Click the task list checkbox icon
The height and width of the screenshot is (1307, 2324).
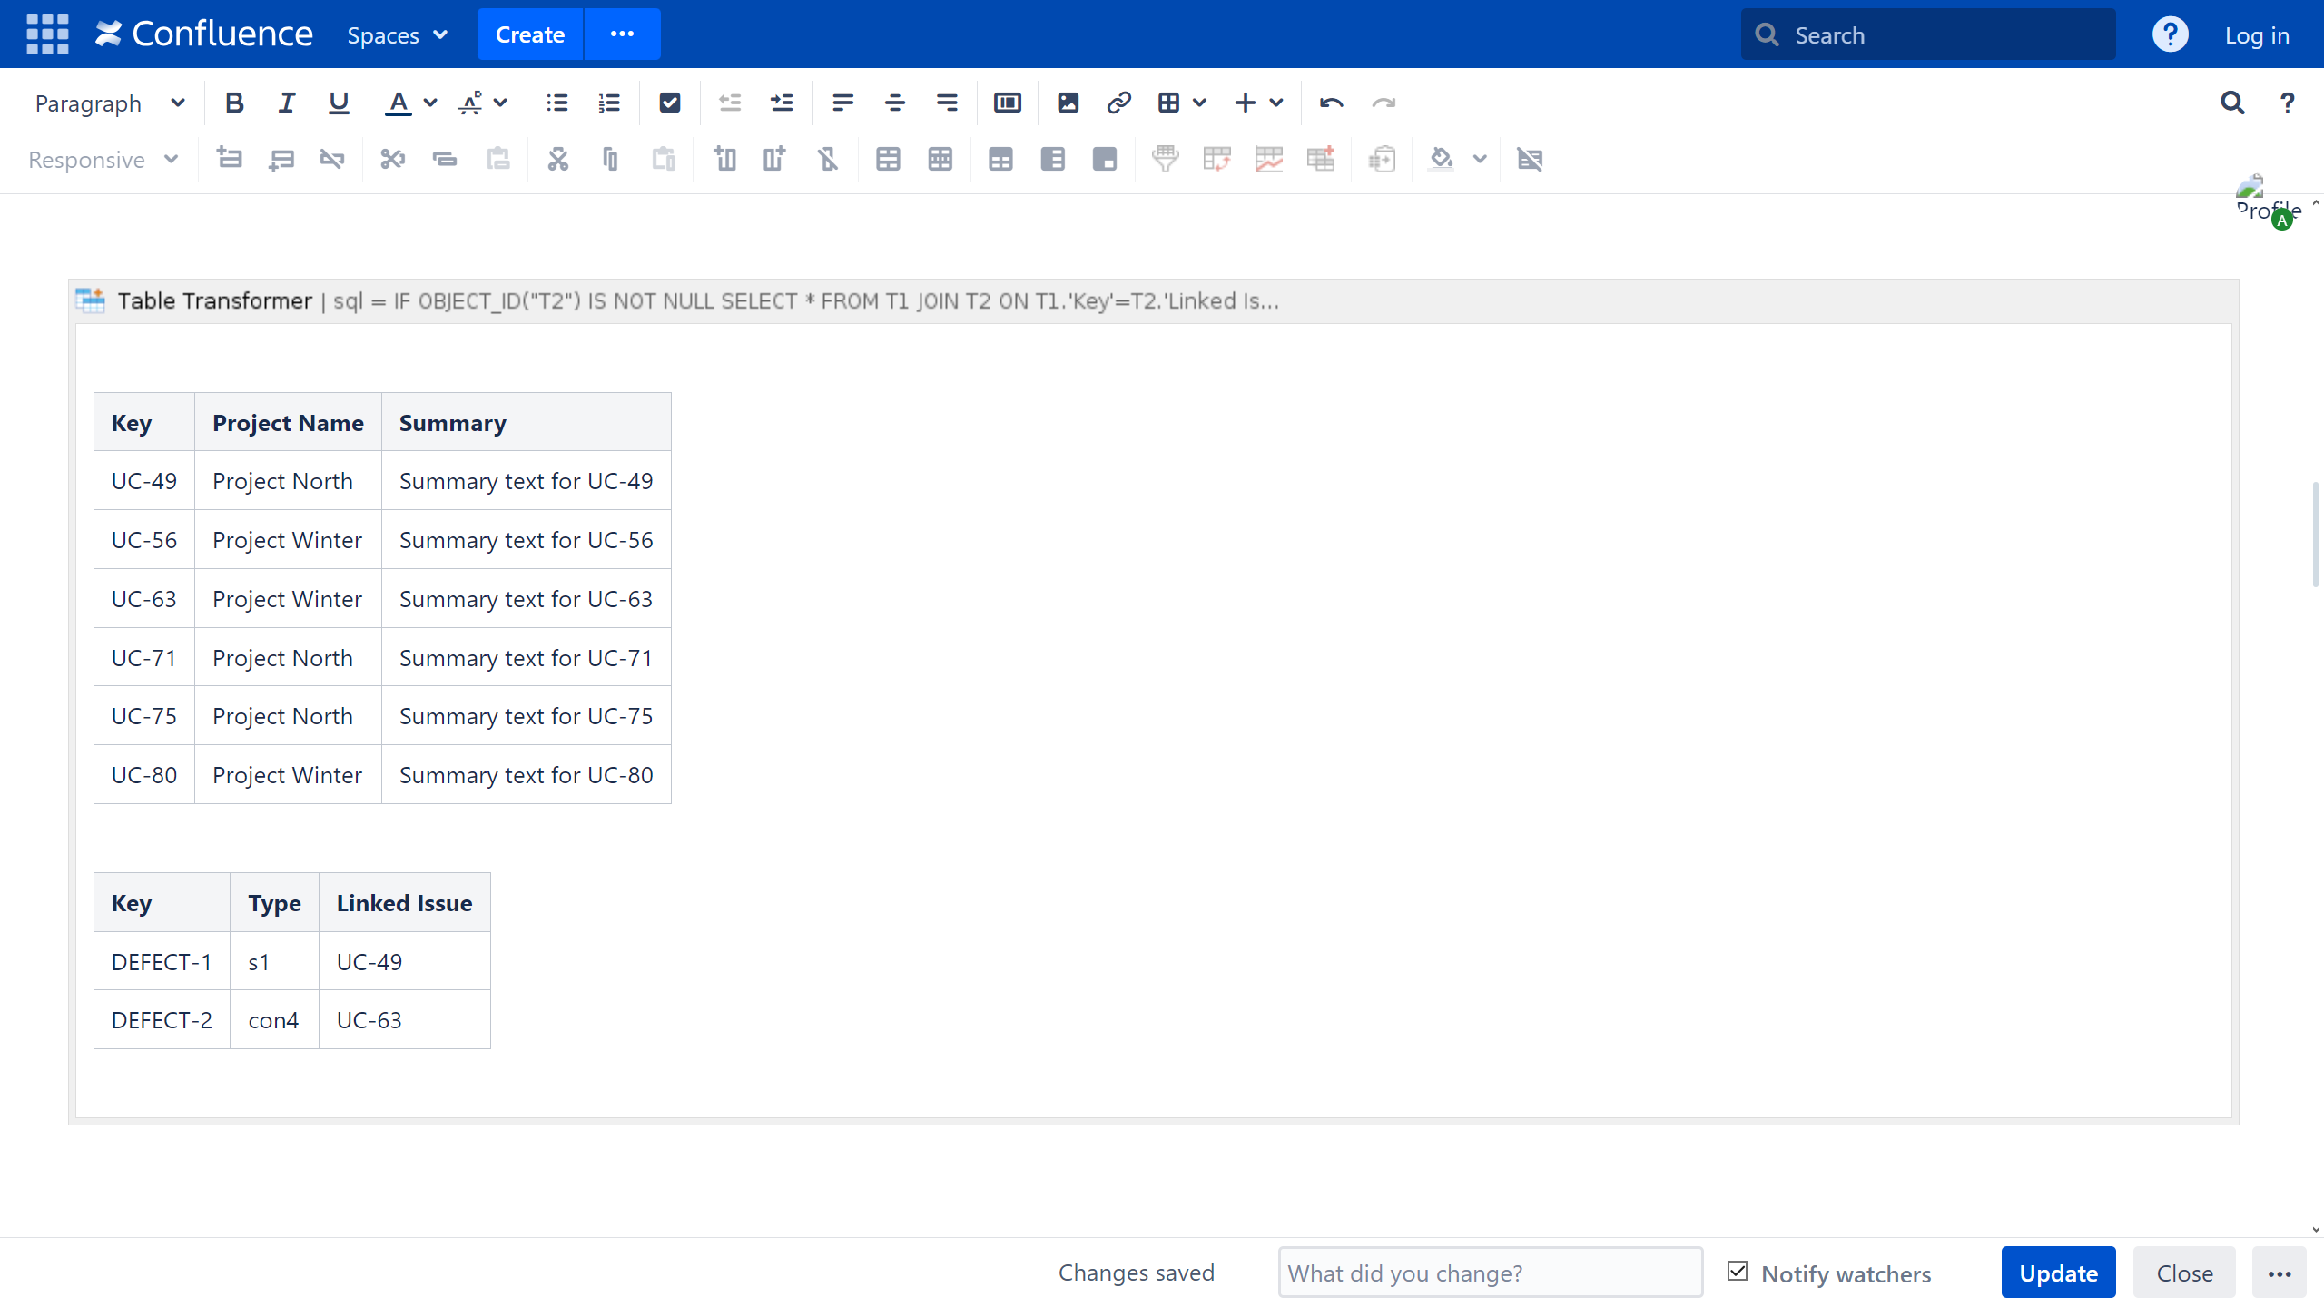(669, 103)
